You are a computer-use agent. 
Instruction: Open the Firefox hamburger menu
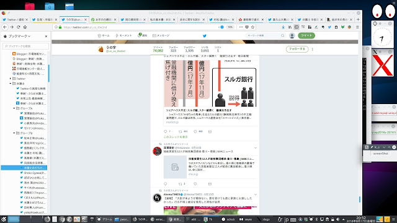[357, 27]
